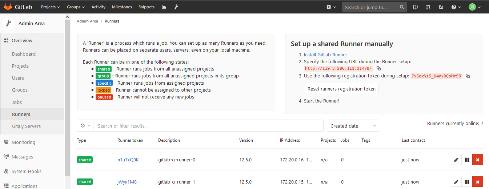Open the Groups menu in navbar
The width and height of the screenshot is (489, 189).
click(x=76, y=7)
